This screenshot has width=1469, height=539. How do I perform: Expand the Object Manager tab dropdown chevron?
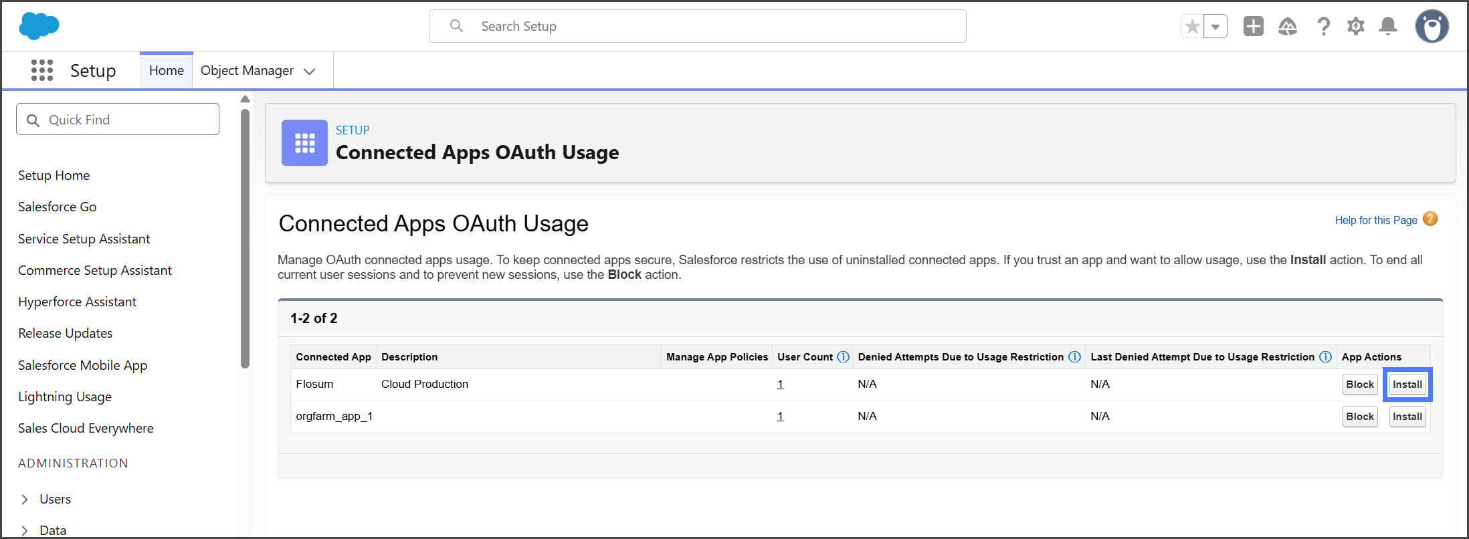(309, 72)
